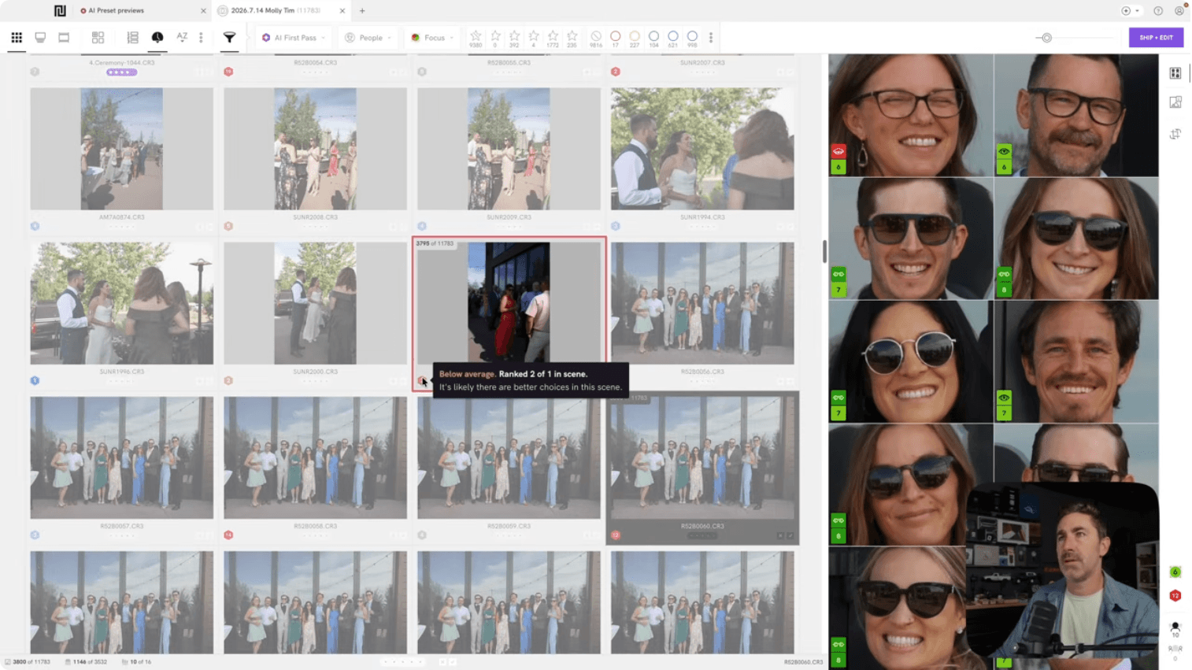Open the user account profile icon

point(1179,11)
